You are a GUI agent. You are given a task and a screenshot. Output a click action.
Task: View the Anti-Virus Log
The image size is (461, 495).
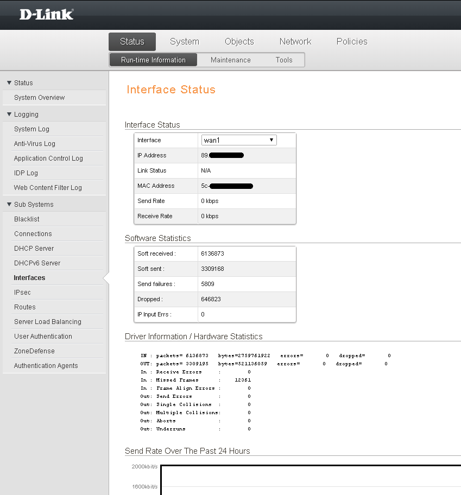(x=34, y=144)
